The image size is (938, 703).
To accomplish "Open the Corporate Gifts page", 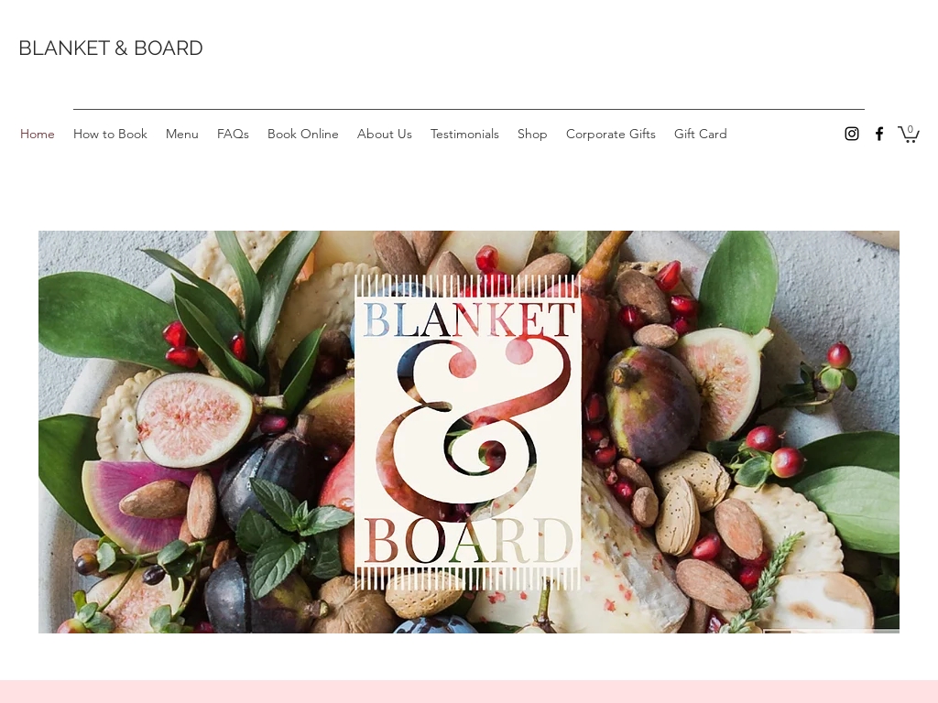I will tap(611, 134).
